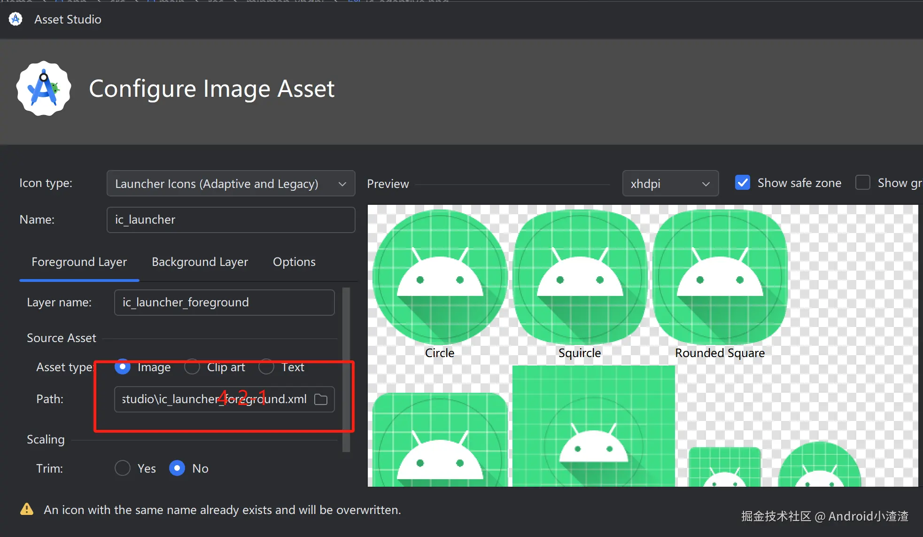Select the Clip art asset type
The width and height of the screenshot is (923, 537).
click(192, 367)
